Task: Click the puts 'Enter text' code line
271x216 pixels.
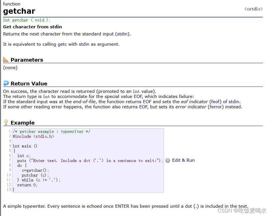Action: click(90, 161)
